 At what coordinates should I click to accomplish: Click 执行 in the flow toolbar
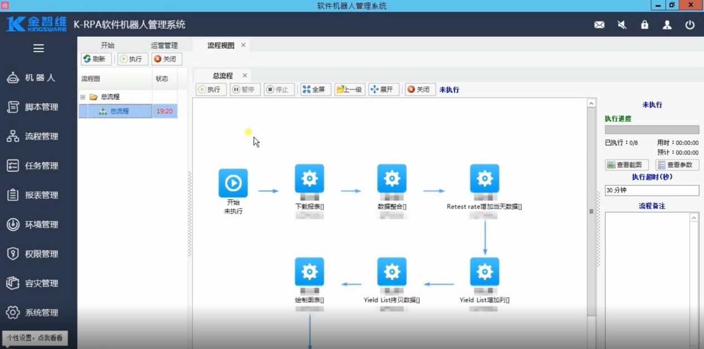[x=211, y=89]
